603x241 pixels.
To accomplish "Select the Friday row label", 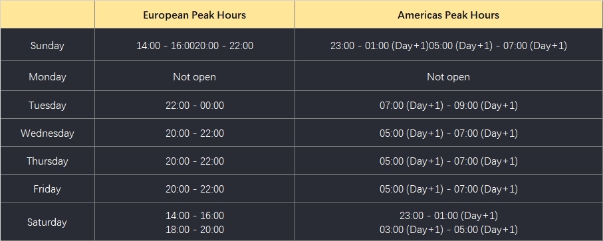I will click(x=47, y=189).
